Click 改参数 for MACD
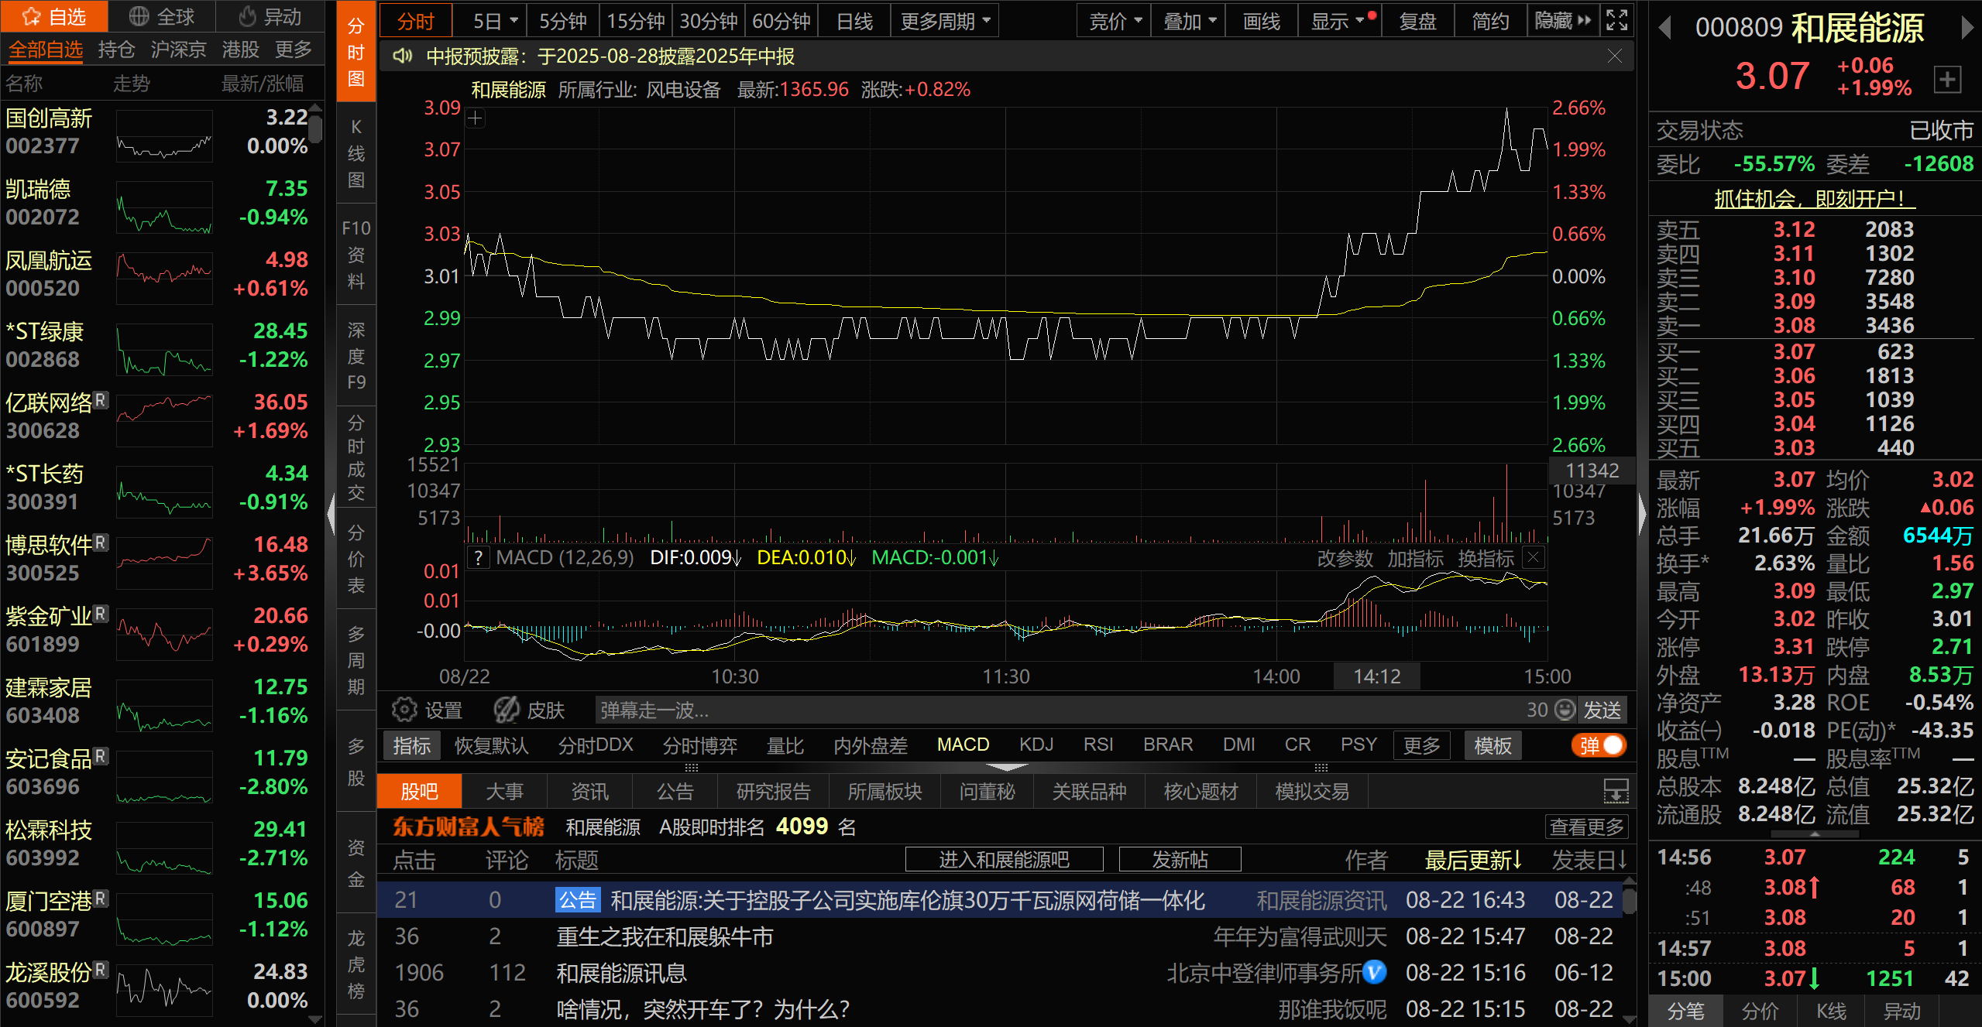Viewport: 1982px width, 1027px height. pos(1345,558)
